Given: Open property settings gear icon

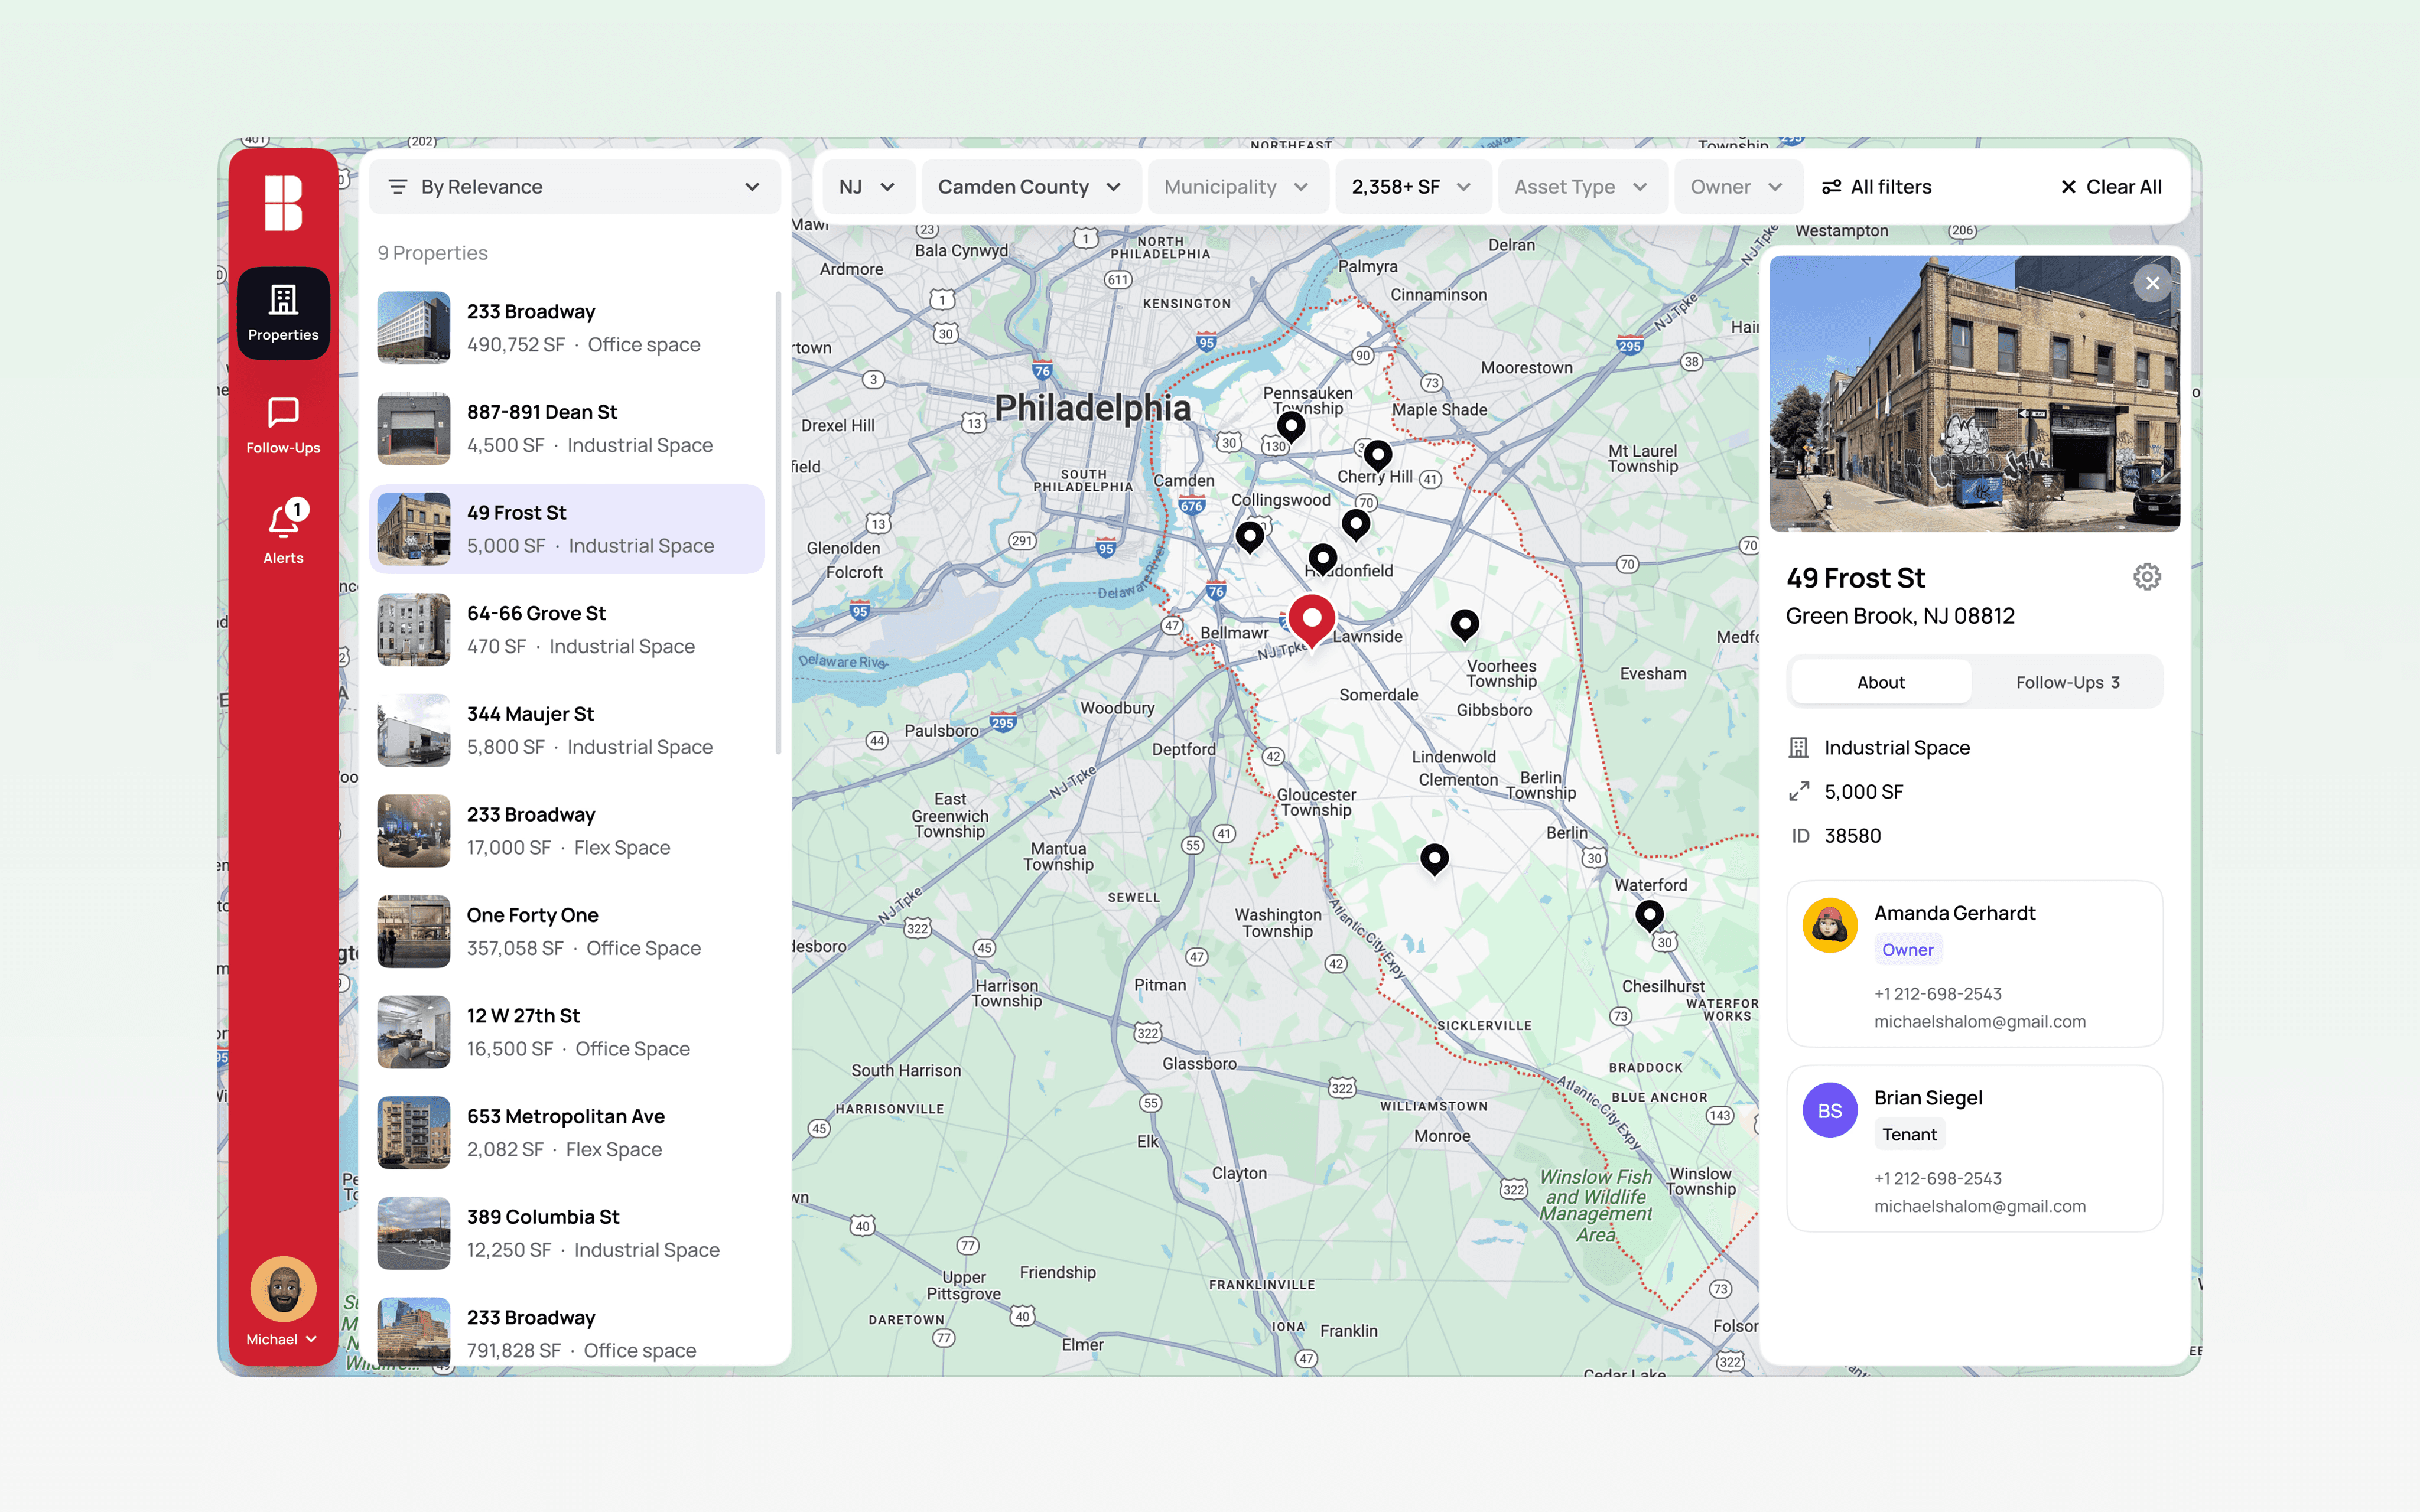Looking at the screenshot, I should 2146,577.
